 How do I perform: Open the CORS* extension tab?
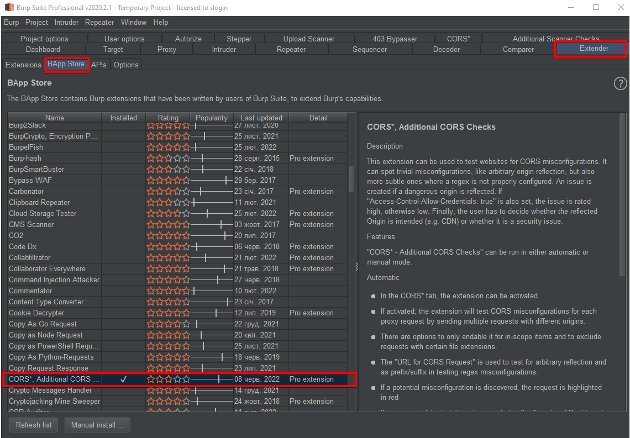pos(459,39)
